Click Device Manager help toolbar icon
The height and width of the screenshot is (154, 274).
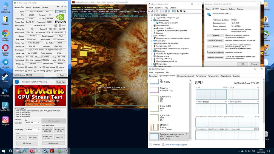165,11
